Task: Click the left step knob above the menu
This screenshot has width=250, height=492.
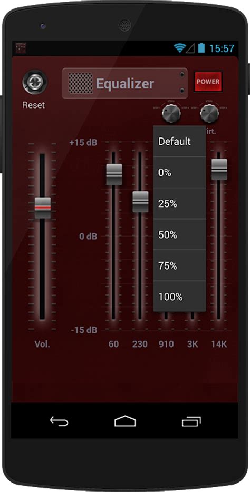Action: [x=171, y=114]
